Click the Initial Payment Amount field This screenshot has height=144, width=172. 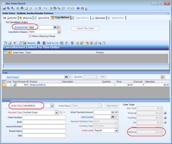coord(106,112)
